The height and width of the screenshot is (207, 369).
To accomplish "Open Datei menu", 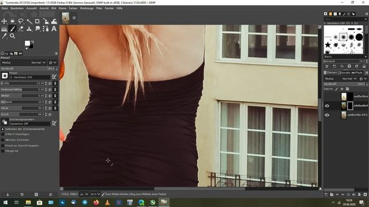I will (x=5, y=8).
